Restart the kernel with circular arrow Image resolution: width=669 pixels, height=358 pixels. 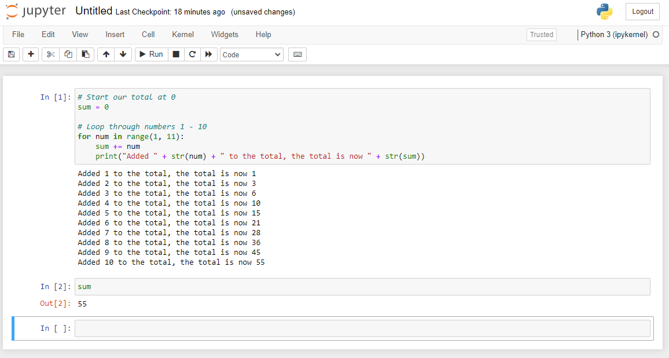click(x=192, y=54)
